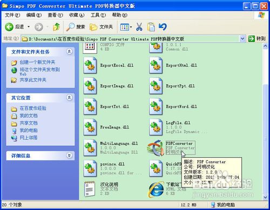
Task: Toggle the Folders (文件夹) pane button
Action: 101,27
